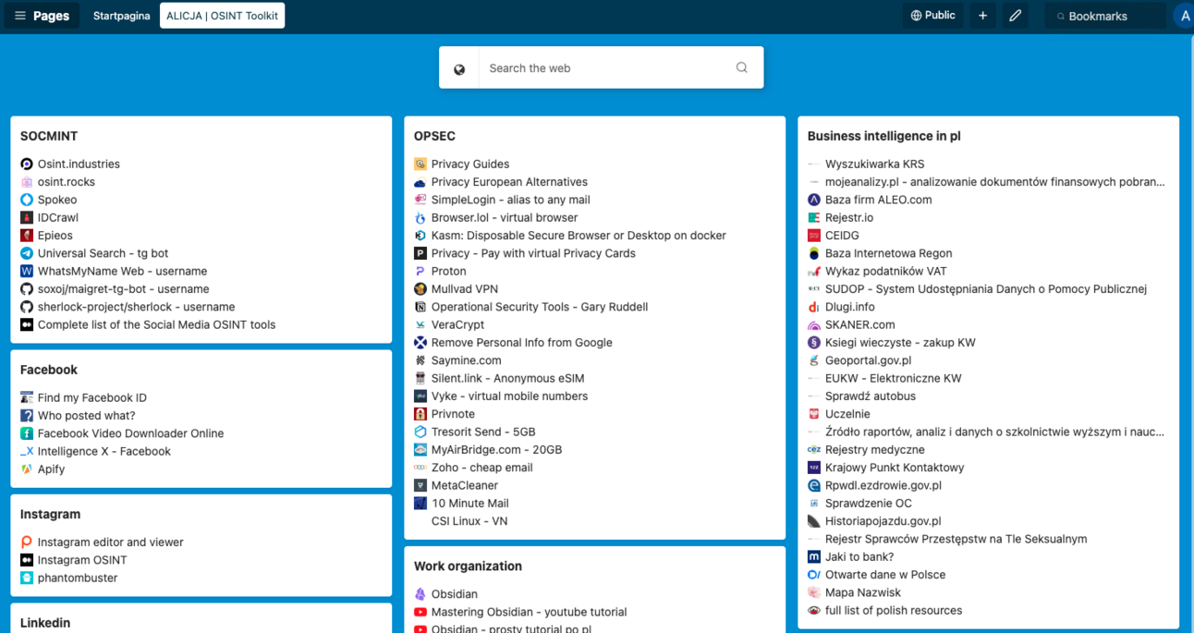
Task: Switch to the Startpagina tab
Action: coord(121,16)
